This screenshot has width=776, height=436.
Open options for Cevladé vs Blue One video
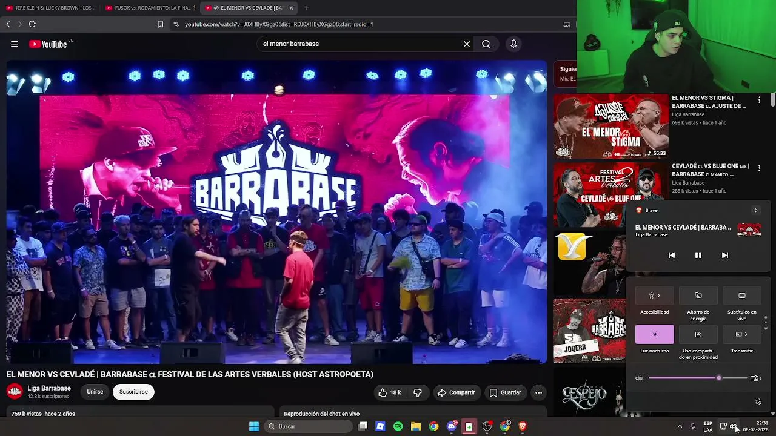pyautogui.click(x=759, y=168)
